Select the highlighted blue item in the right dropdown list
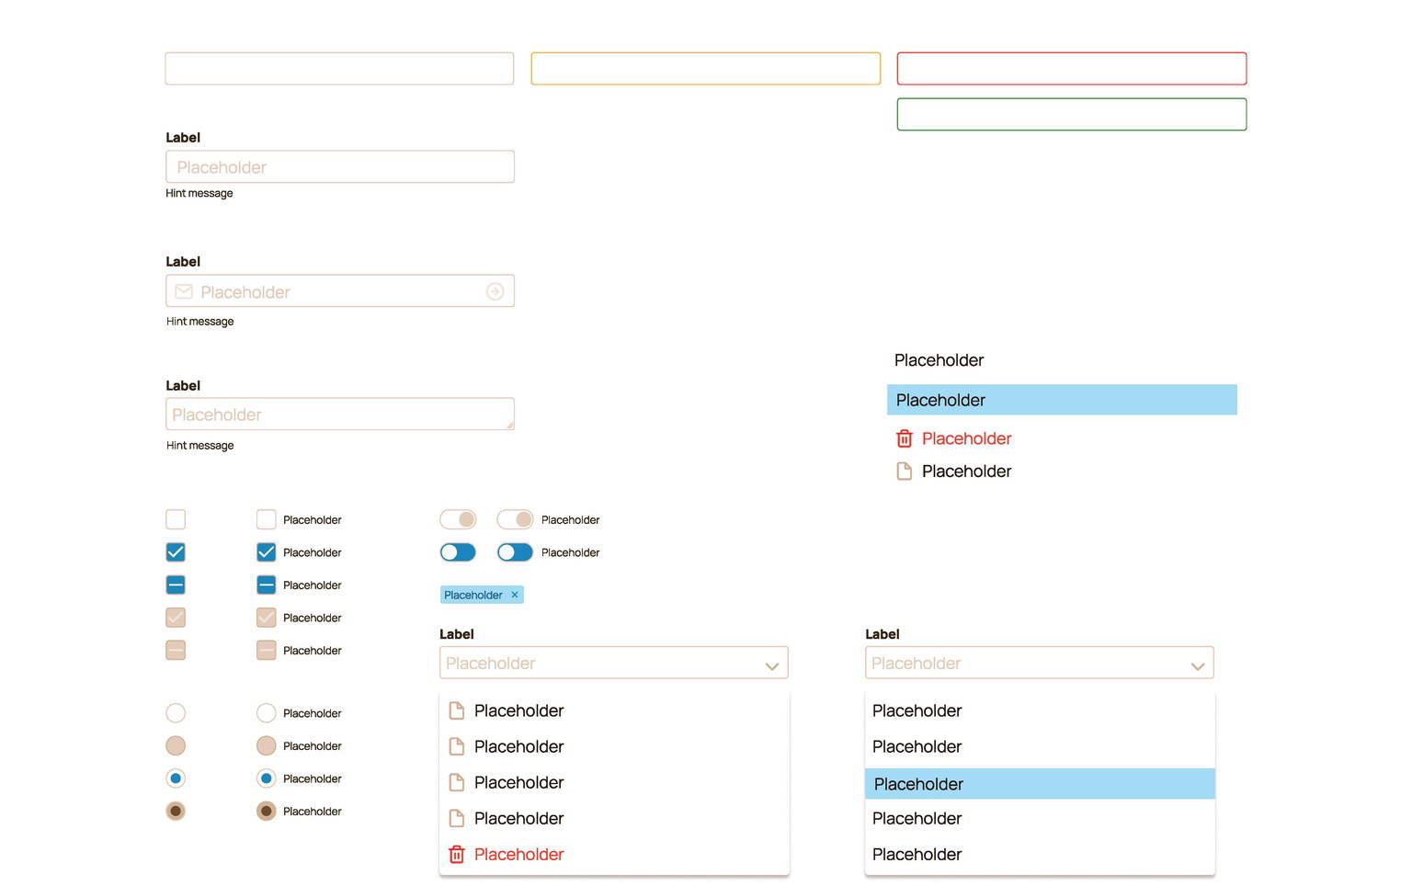1412x886 pixels. tap(1040, 784)
